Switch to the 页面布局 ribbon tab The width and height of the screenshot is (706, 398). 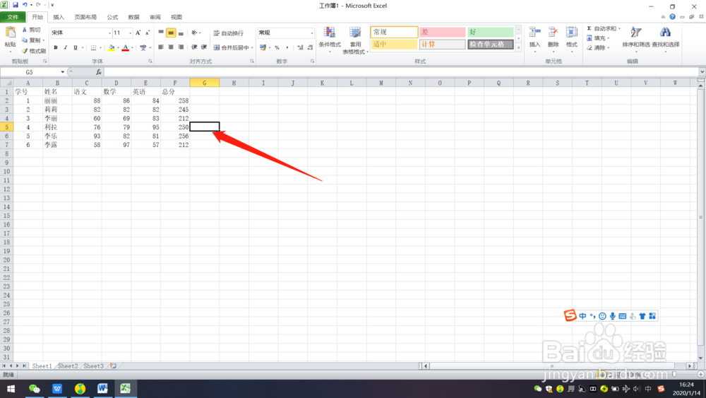click(x=85, y=17)
